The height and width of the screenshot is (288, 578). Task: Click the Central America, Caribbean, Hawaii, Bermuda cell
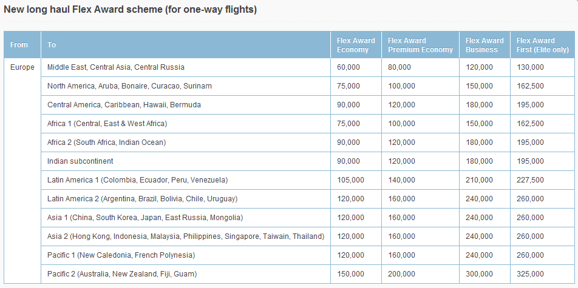click(x=124, y=105)
